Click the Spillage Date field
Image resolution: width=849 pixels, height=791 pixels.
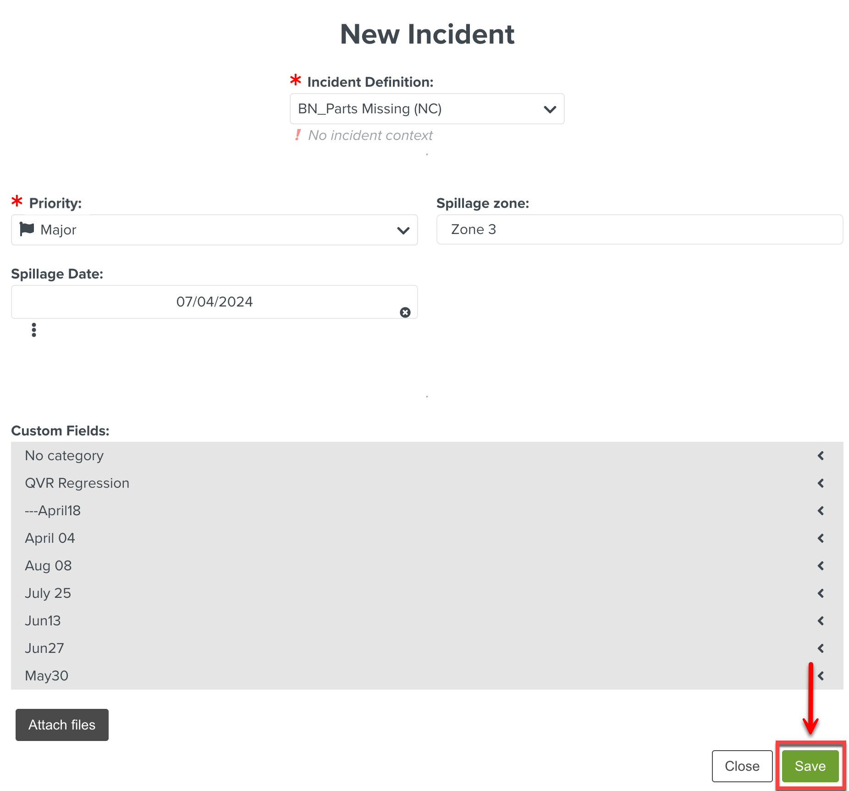point(214,302)
